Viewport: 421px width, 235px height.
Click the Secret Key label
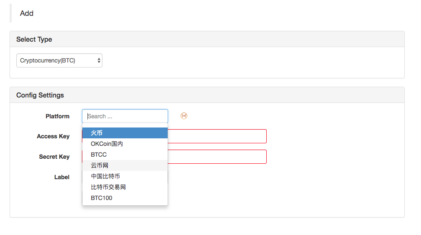click(54, 157)
